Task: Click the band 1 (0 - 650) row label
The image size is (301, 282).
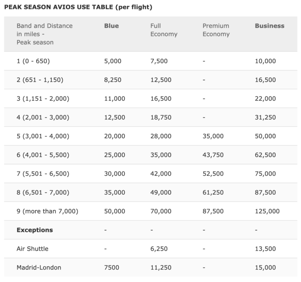Action: 33,61
